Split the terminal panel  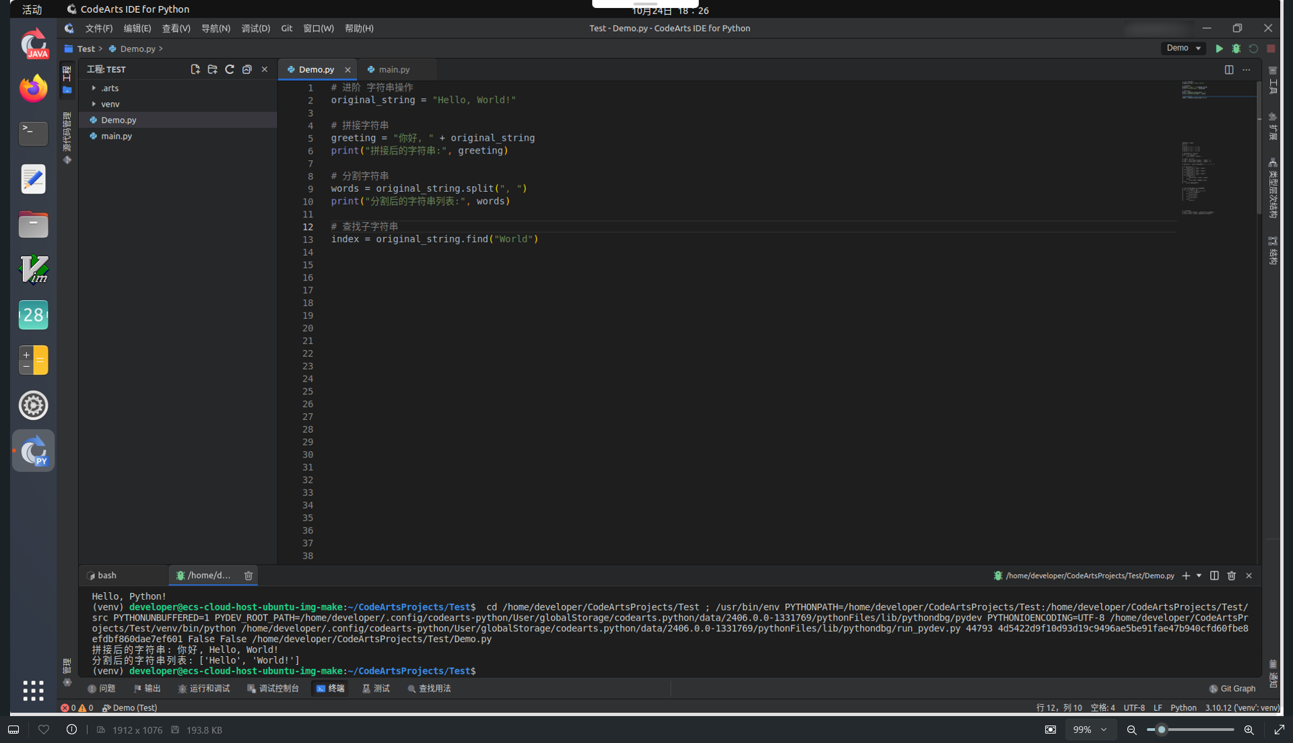(x=1214, y=575)
